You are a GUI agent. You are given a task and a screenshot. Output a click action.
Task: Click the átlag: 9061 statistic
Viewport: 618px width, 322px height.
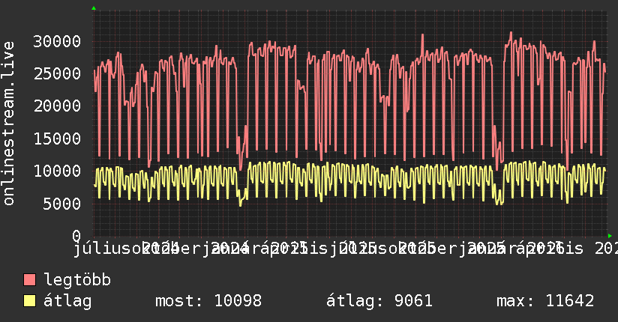coord(379,301)
